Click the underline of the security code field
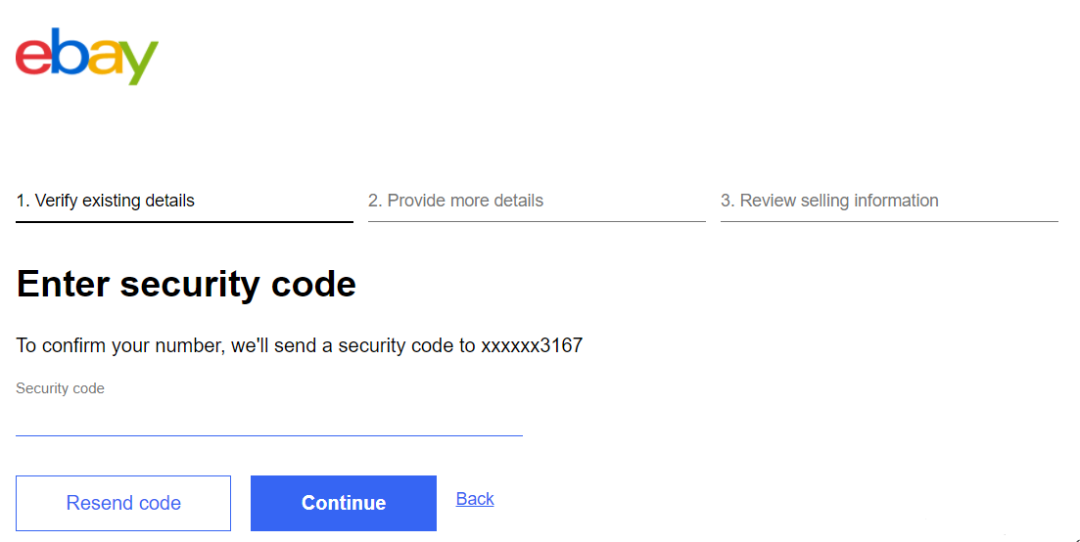The width and height of the screenshot is (1080, 542). point(269,435)
